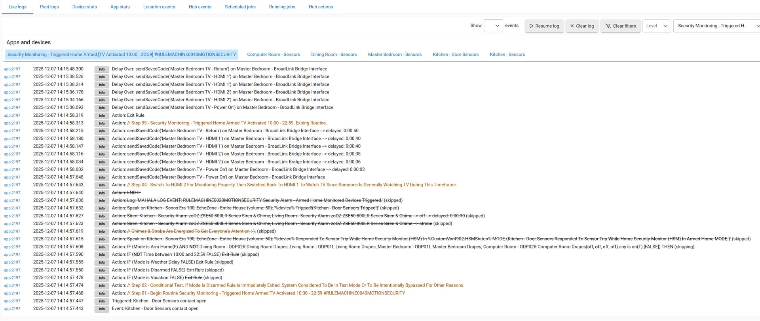This screenshot has width=760, height=321.
Task: Open the Hub actions tab
Action: click(x=321, y=7)
